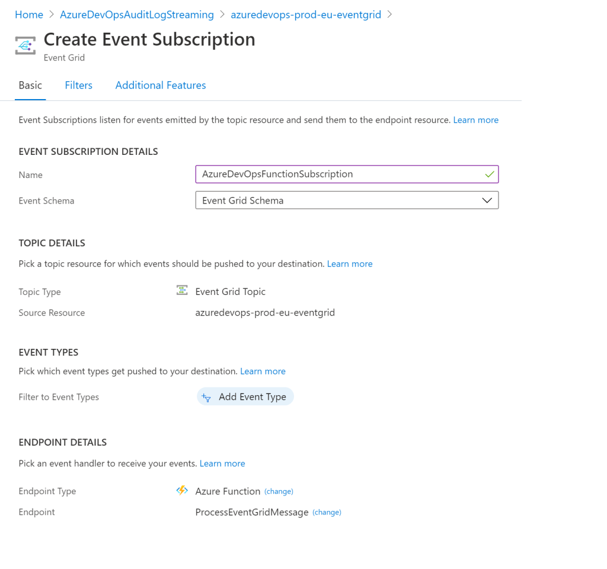Click change link next to Azure Function
Image resolution: width=607 pixels, height=569 pixels.
[279, 491]
